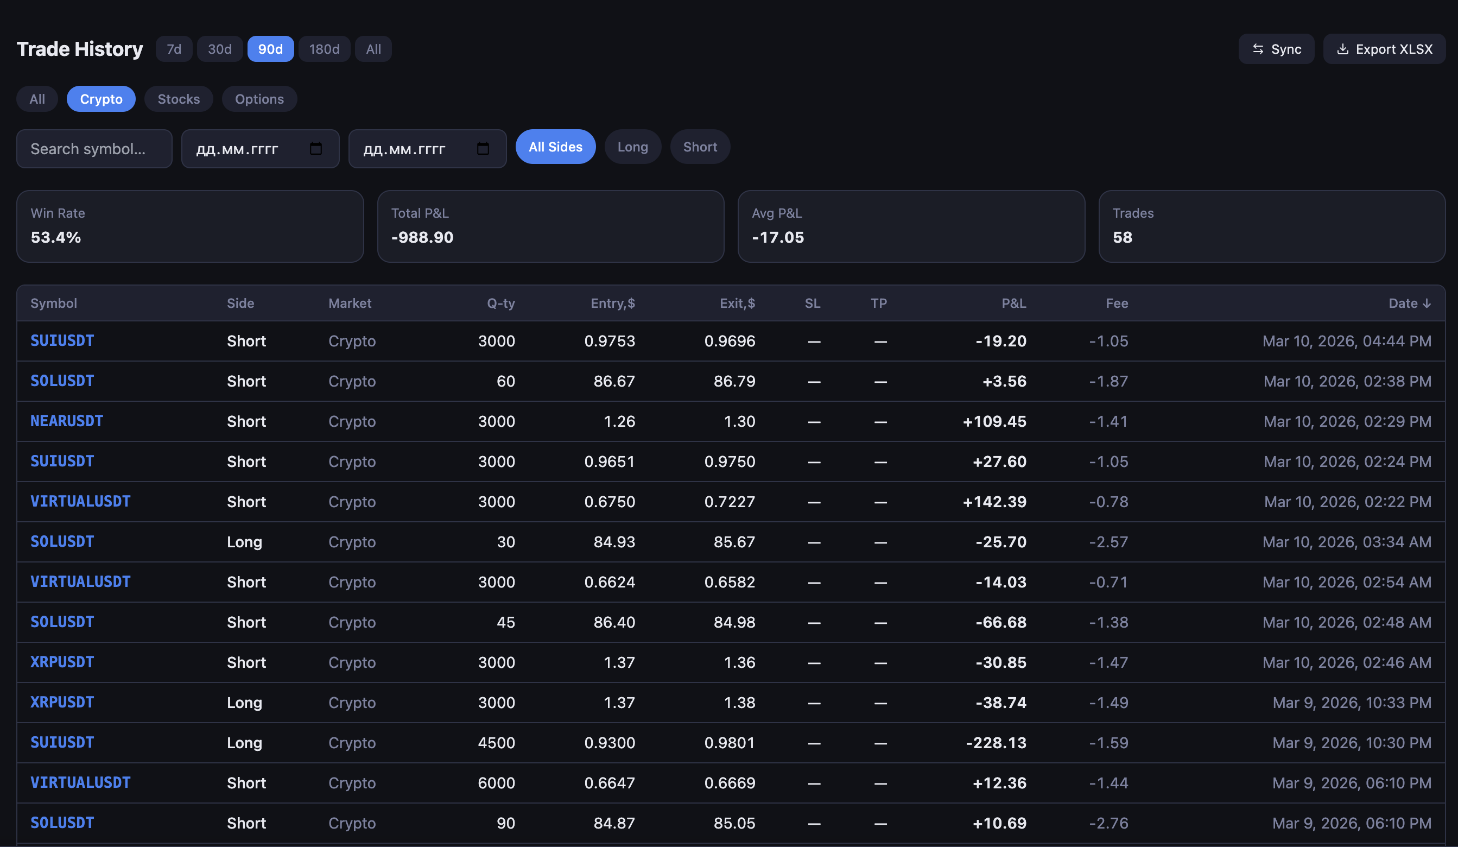This screenshot has width=1458, height=847.
Task: Activate the All Sides filter
Action: [x=555, y=147]
